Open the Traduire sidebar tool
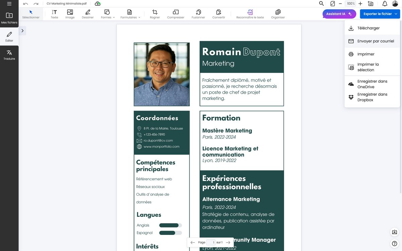402x251 pixels. (9, 55)
